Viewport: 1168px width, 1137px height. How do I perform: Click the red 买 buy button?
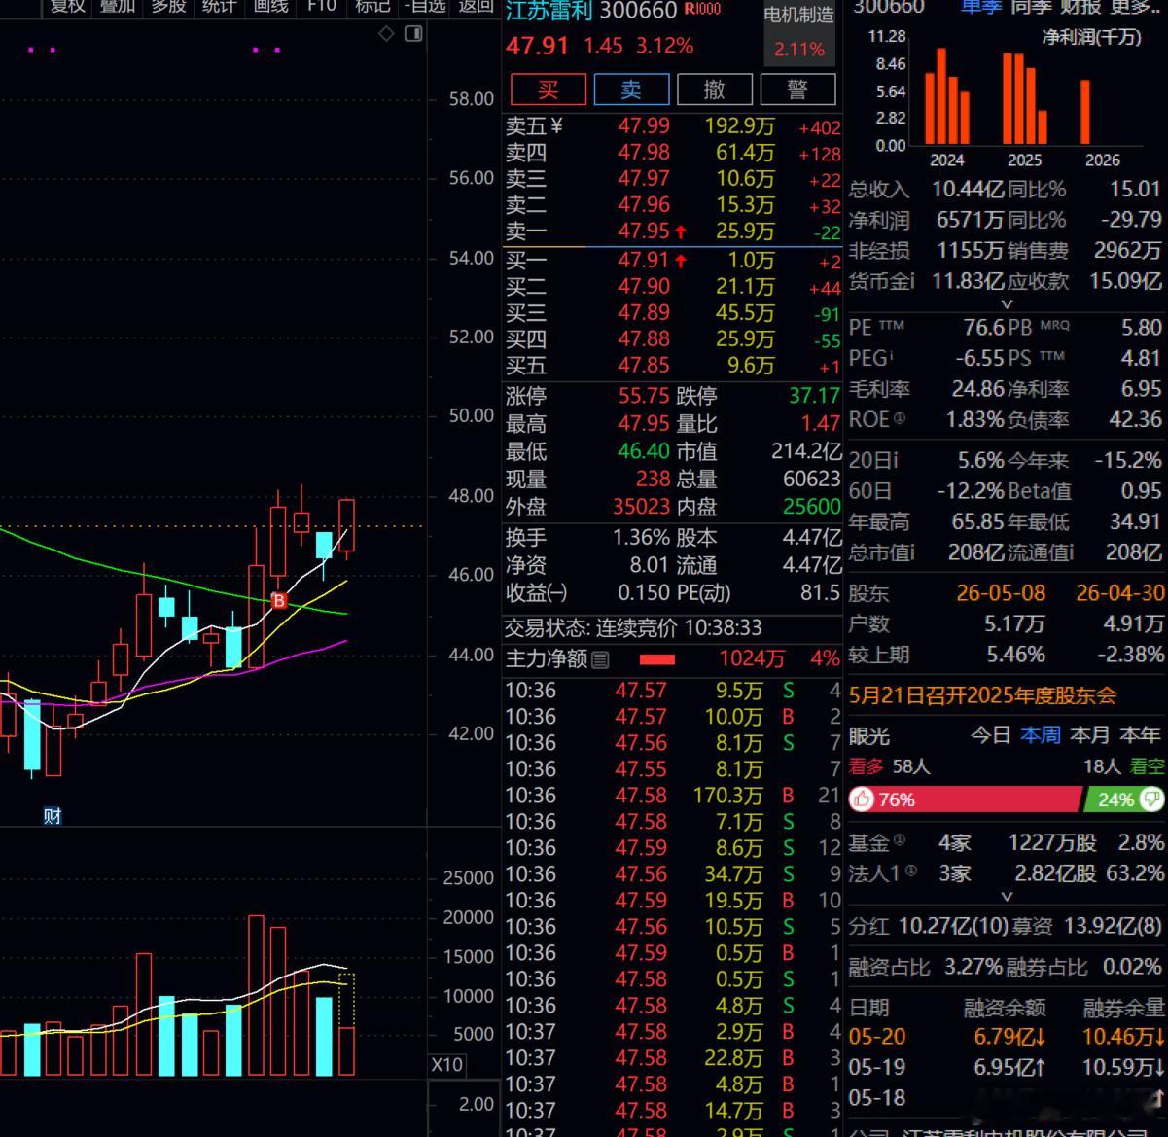tap(549, 89)
